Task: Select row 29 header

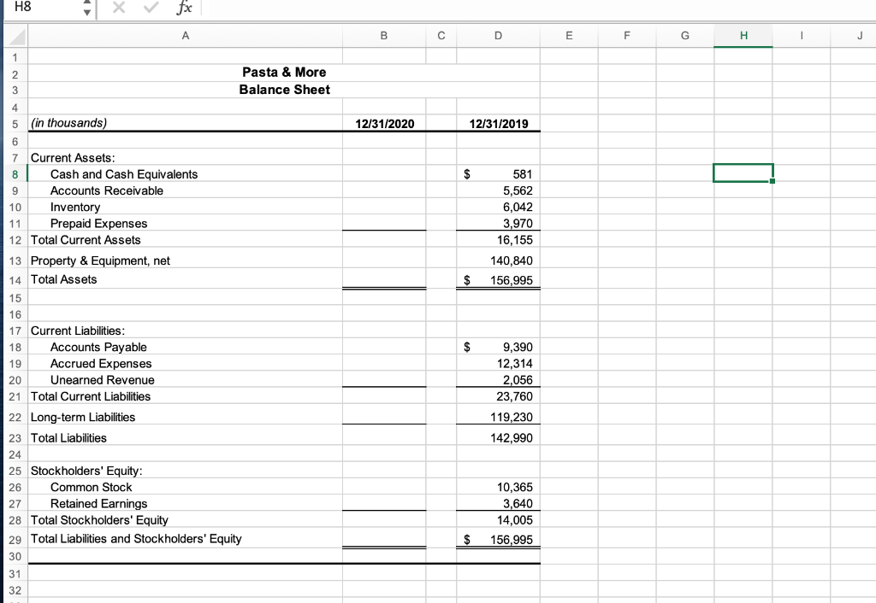Action: [x=15, y=540]
